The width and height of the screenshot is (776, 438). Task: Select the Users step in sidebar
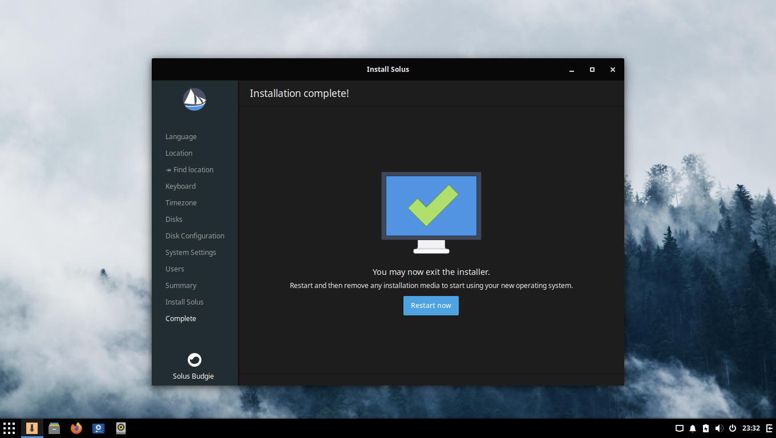point(175,269)
